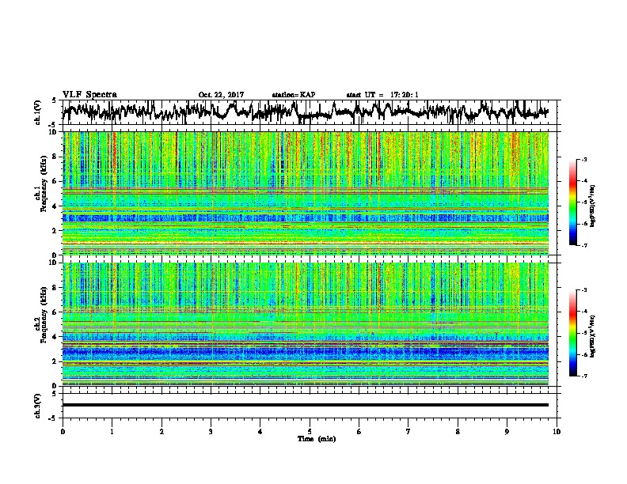Click the ch.2 spectrogram color scale bar
This screenshot has width=627, height=484.
[x=573, y=333]
